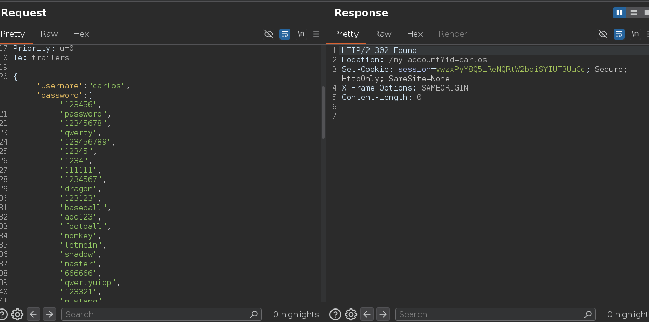Go to next match in Request search
The width and height of the screenshot is (649, 322).
(x=49, y=314)
